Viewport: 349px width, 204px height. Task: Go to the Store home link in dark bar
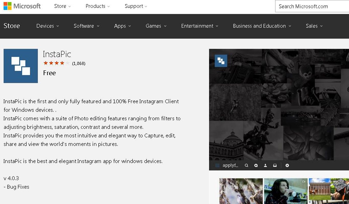pos(12,26)
